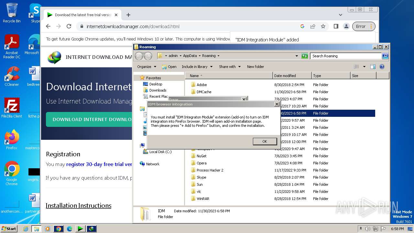Open the Start menu
The height and width of the screenshot is (233, 414).
9,229
